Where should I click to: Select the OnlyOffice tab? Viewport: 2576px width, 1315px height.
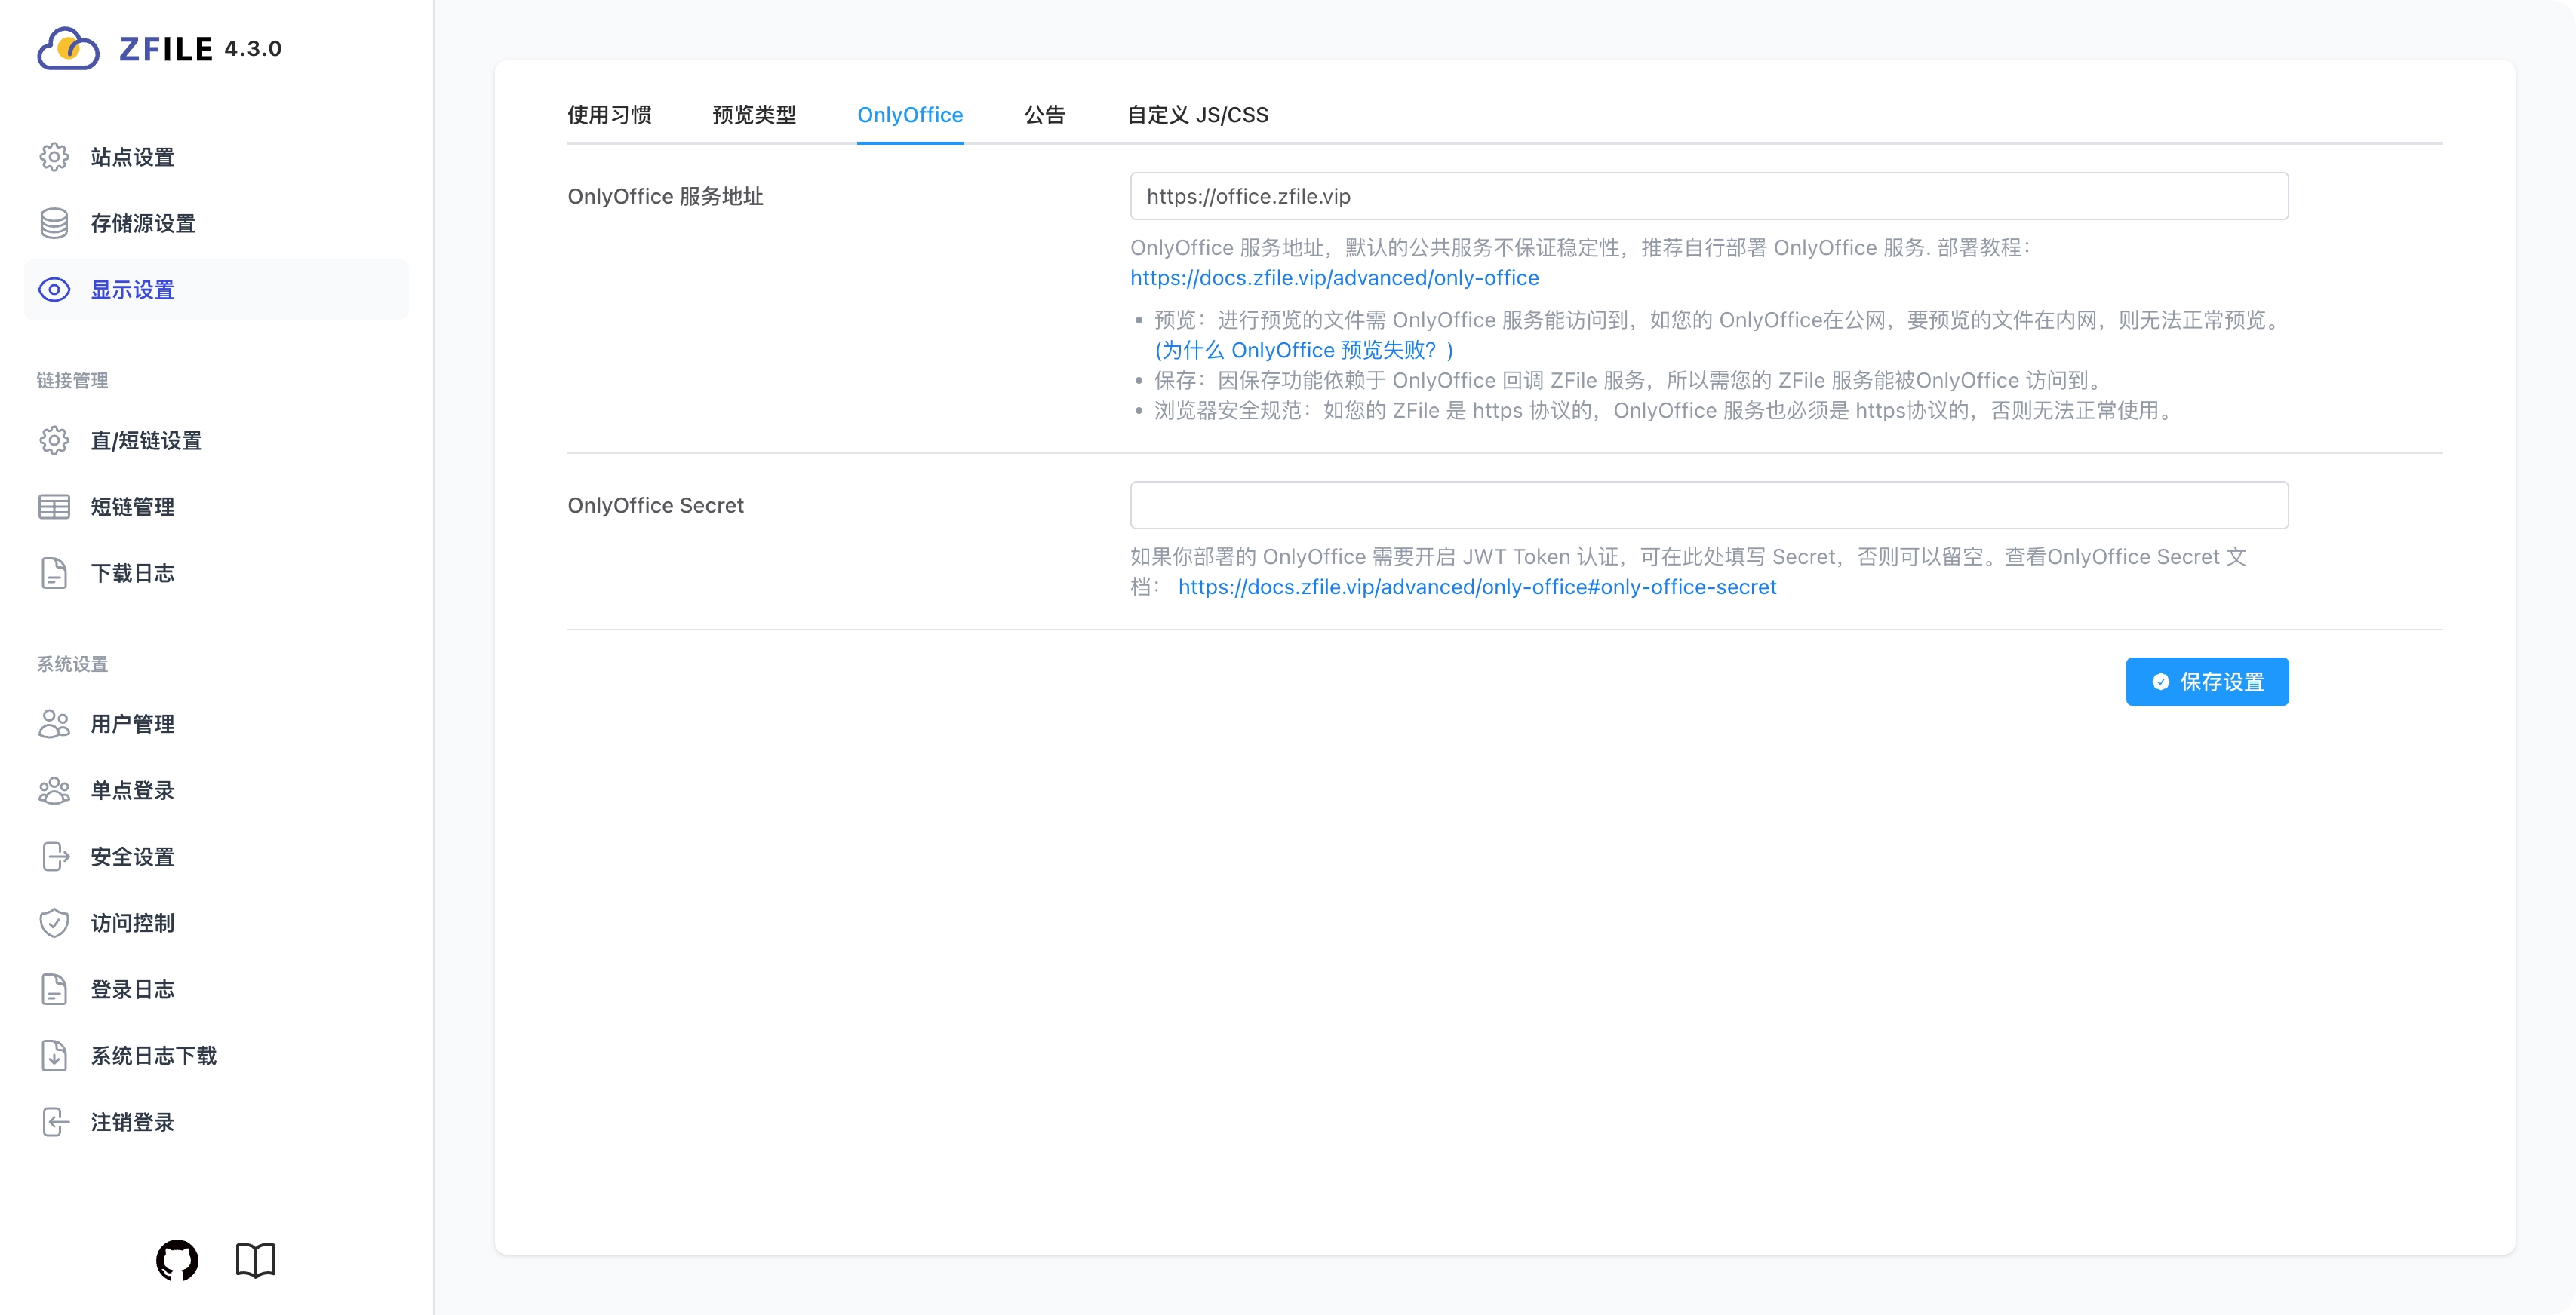click(910, 115)
